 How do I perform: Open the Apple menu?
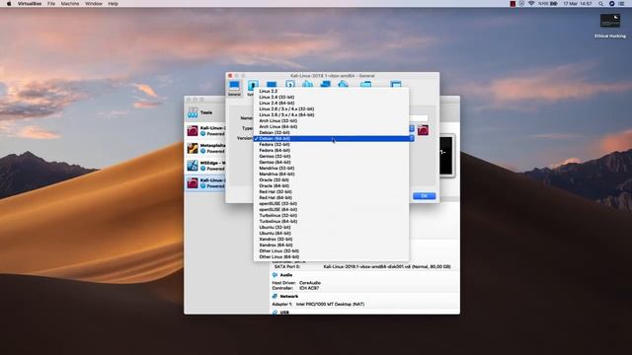click(x=9, y=4)
